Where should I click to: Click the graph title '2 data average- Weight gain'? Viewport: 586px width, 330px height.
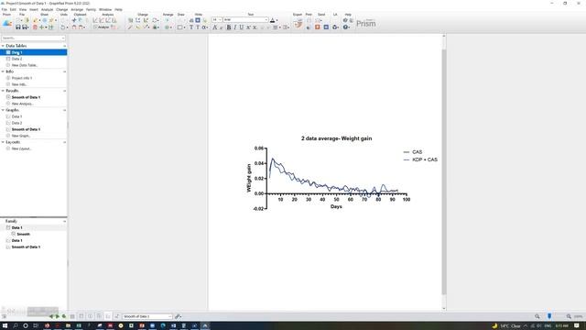click(336, 138)
